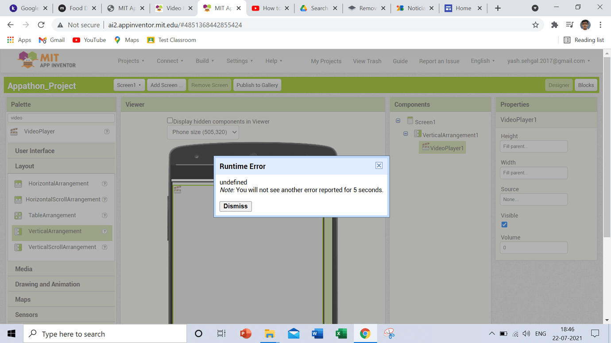Open the Screen1 selector dropdown
The image size is (611, 343).
(129, 85)
